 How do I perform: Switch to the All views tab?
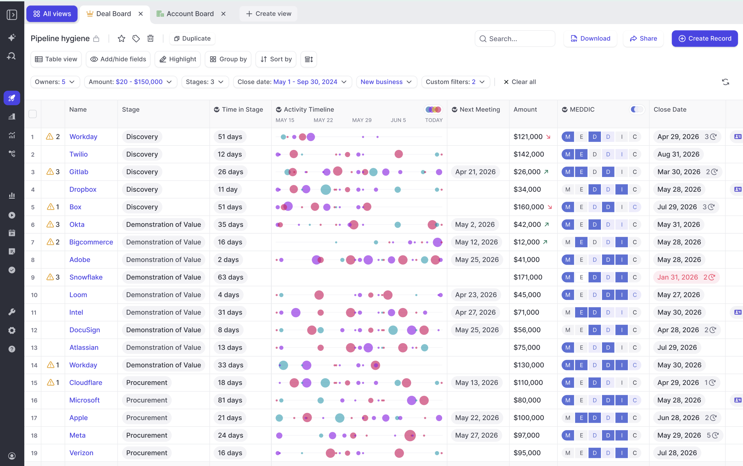click(52, 14)
